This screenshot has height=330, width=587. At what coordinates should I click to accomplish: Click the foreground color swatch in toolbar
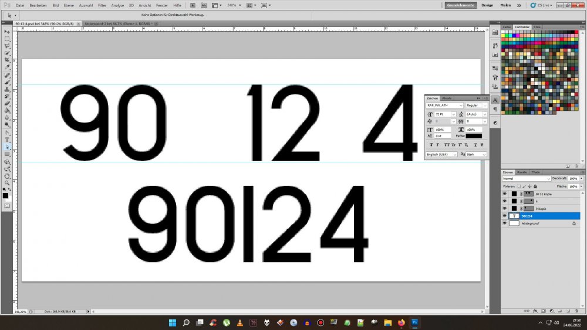click(x=5, y=195)
